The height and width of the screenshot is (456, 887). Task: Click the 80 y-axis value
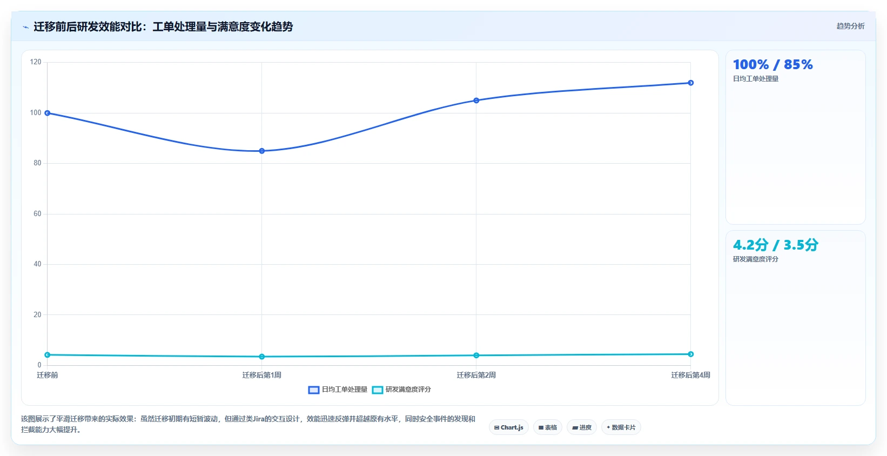pyautogui.click(x=37, y=163)
